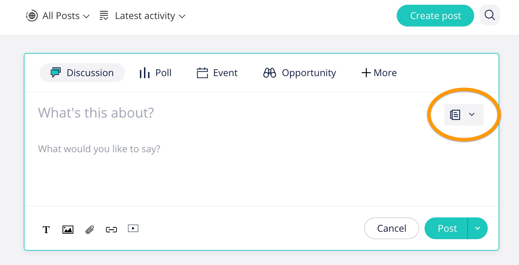
Task: Click the Cancel button
Action: point(392,228)
